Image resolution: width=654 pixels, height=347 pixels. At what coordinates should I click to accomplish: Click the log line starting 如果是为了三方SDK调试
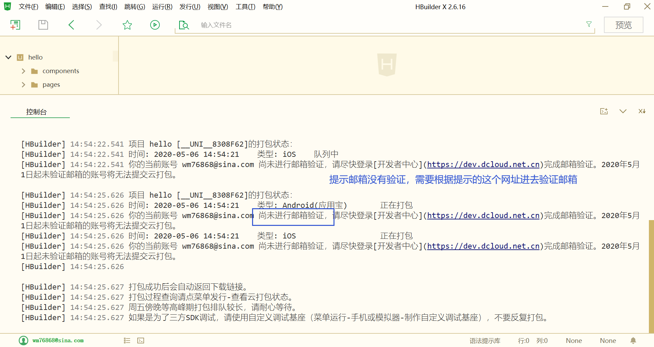click(x=339, y=318)
